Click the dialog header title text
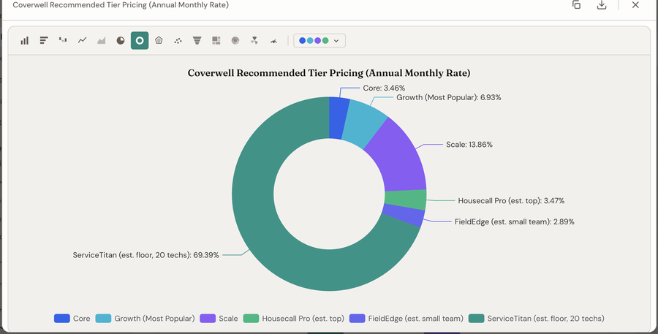 coord(121,5)
